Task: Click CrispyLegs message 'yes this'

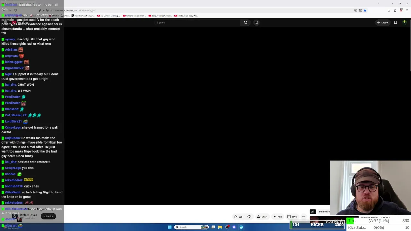Action: (x=28, y=168)
